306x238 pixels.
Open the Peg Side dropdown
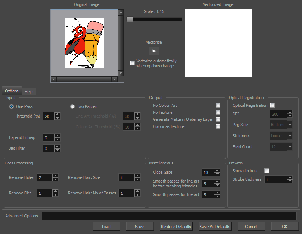tap(290, 125)
